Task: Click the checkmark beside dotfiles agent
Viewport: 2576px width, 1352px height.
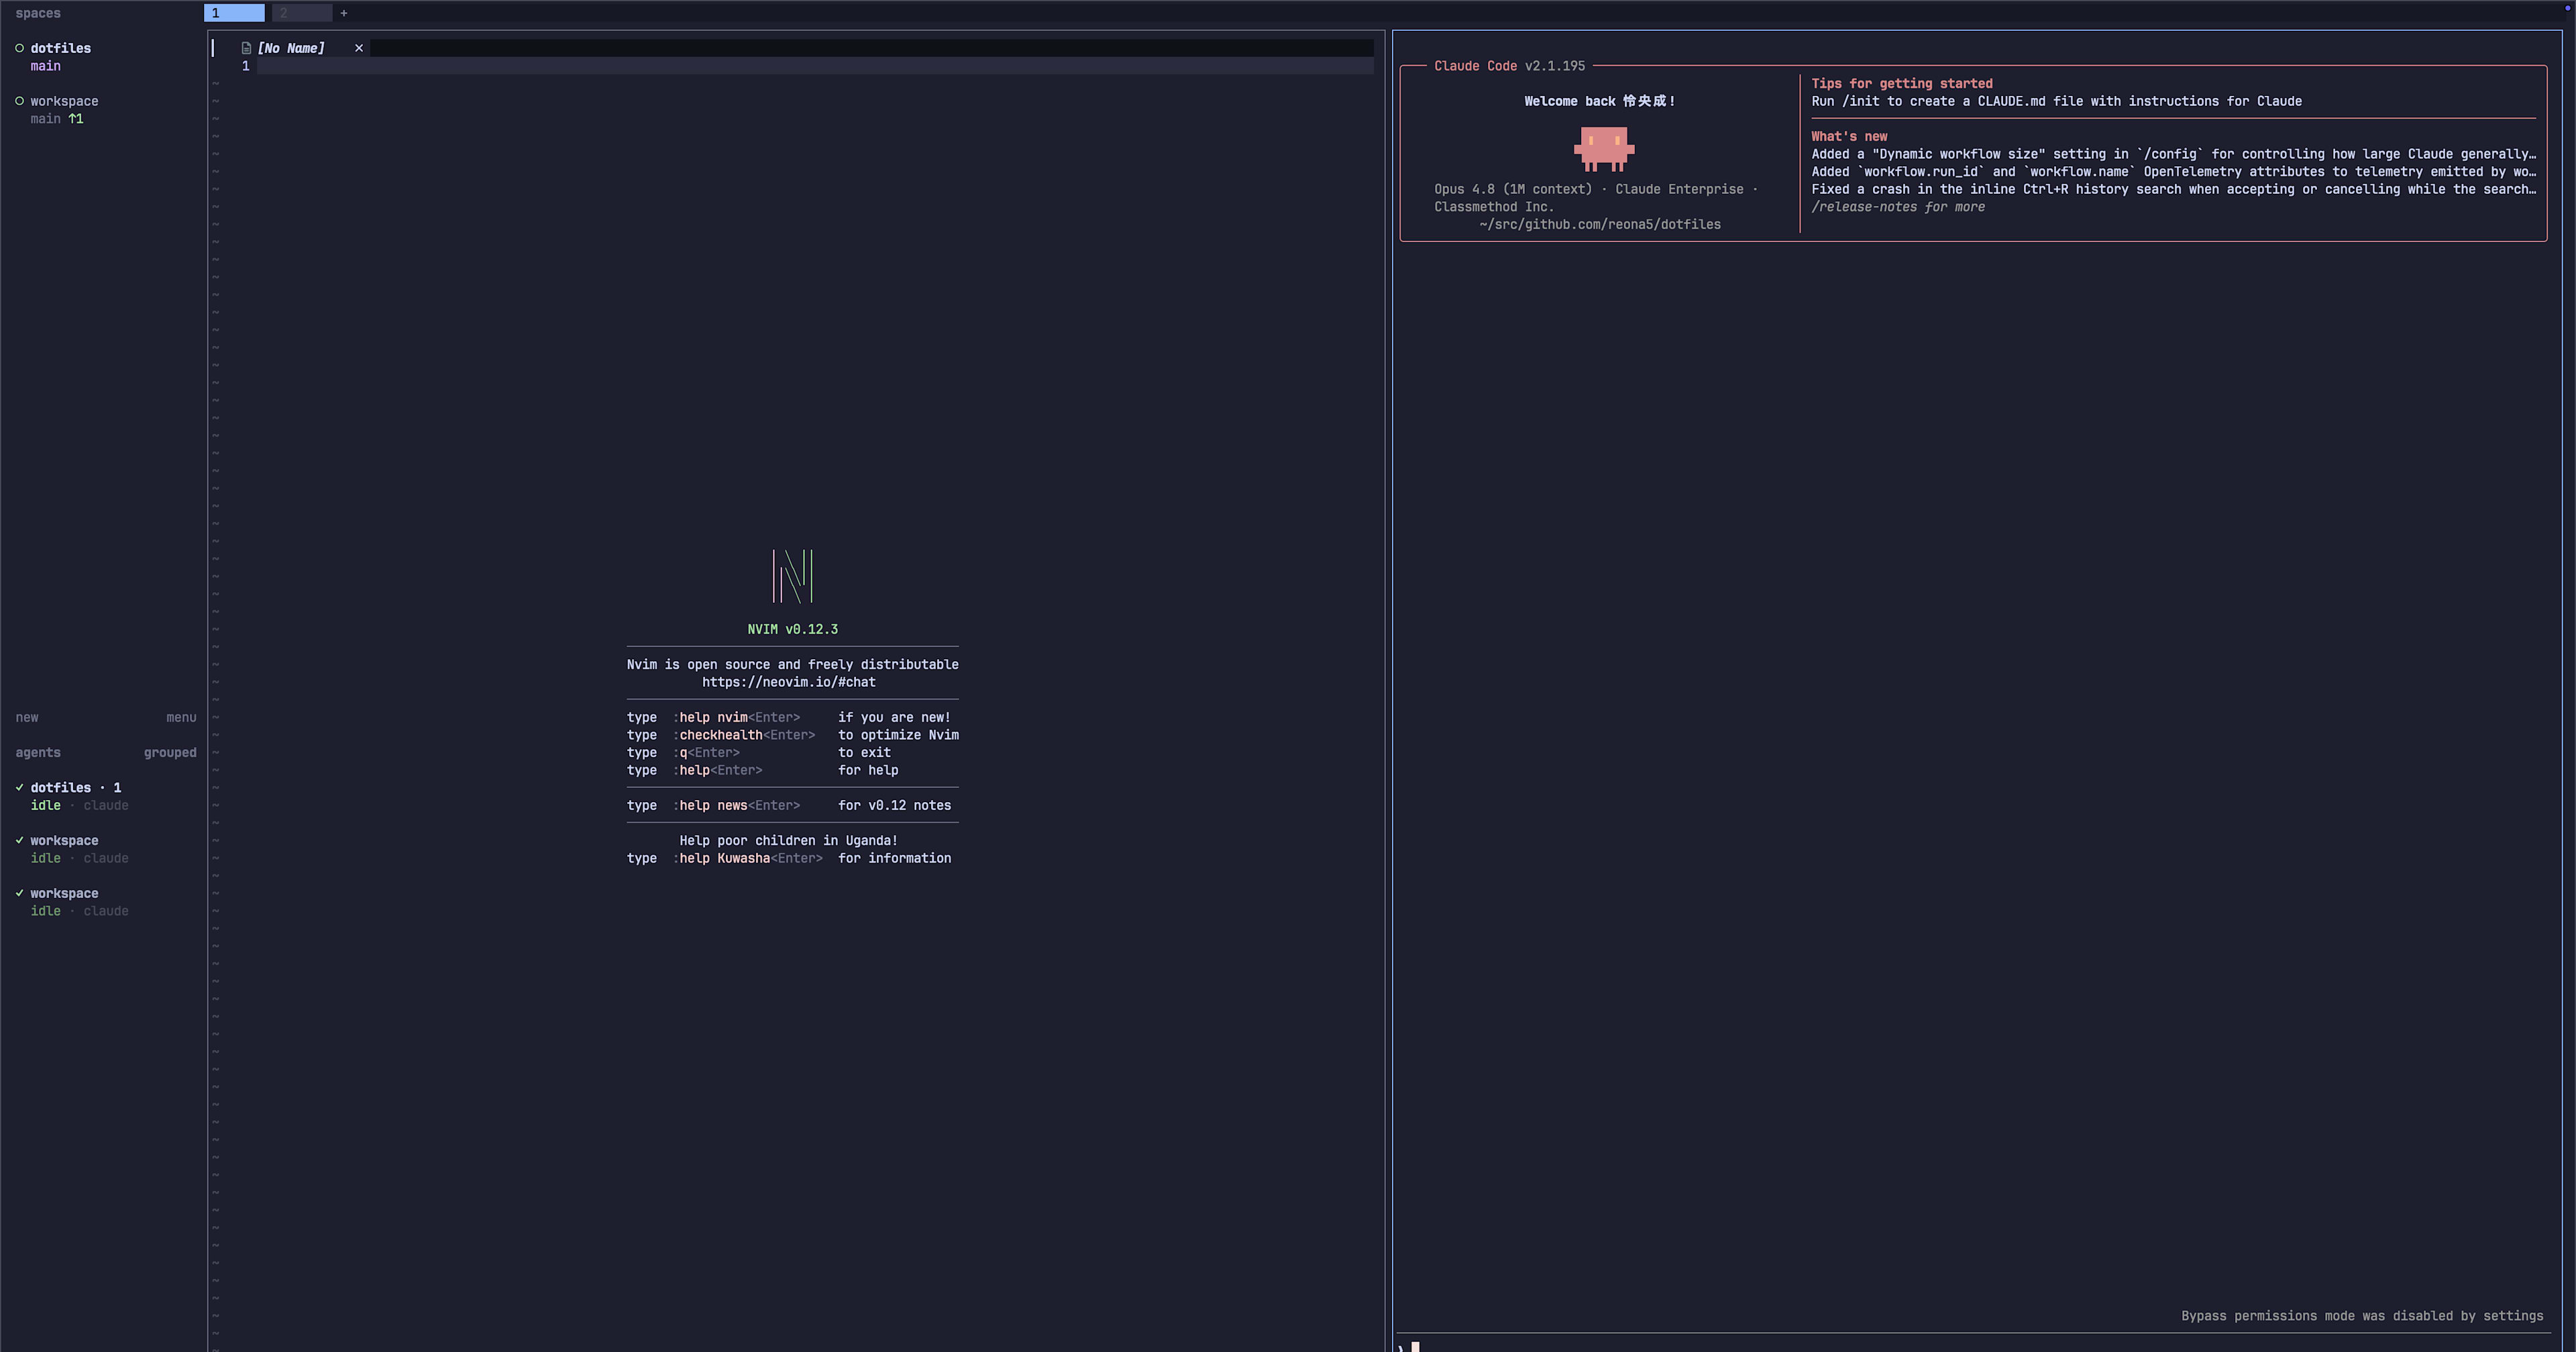Action: click(19, 788)
